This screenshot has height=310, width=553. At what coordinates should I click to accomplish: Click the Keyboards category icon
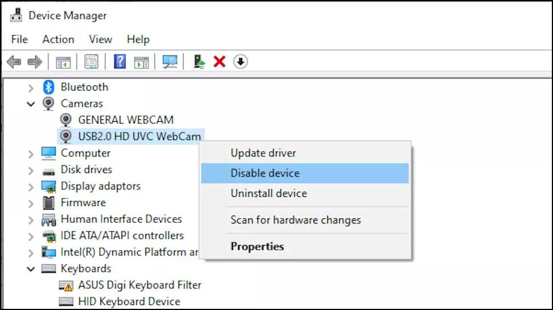[48, 269]
